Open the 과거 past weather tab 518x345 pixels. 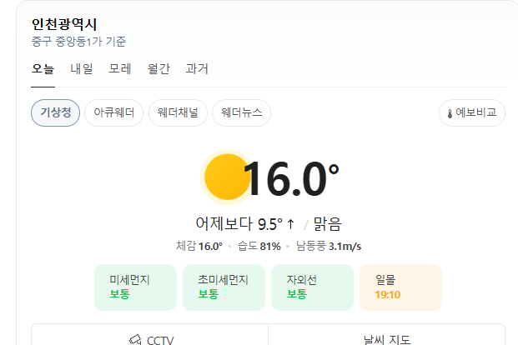(197, 69)
